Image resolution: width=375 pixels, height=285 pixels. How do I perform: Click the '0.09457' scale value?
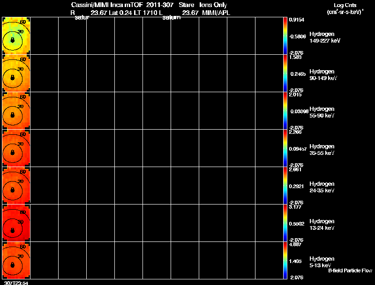[298, 149]
